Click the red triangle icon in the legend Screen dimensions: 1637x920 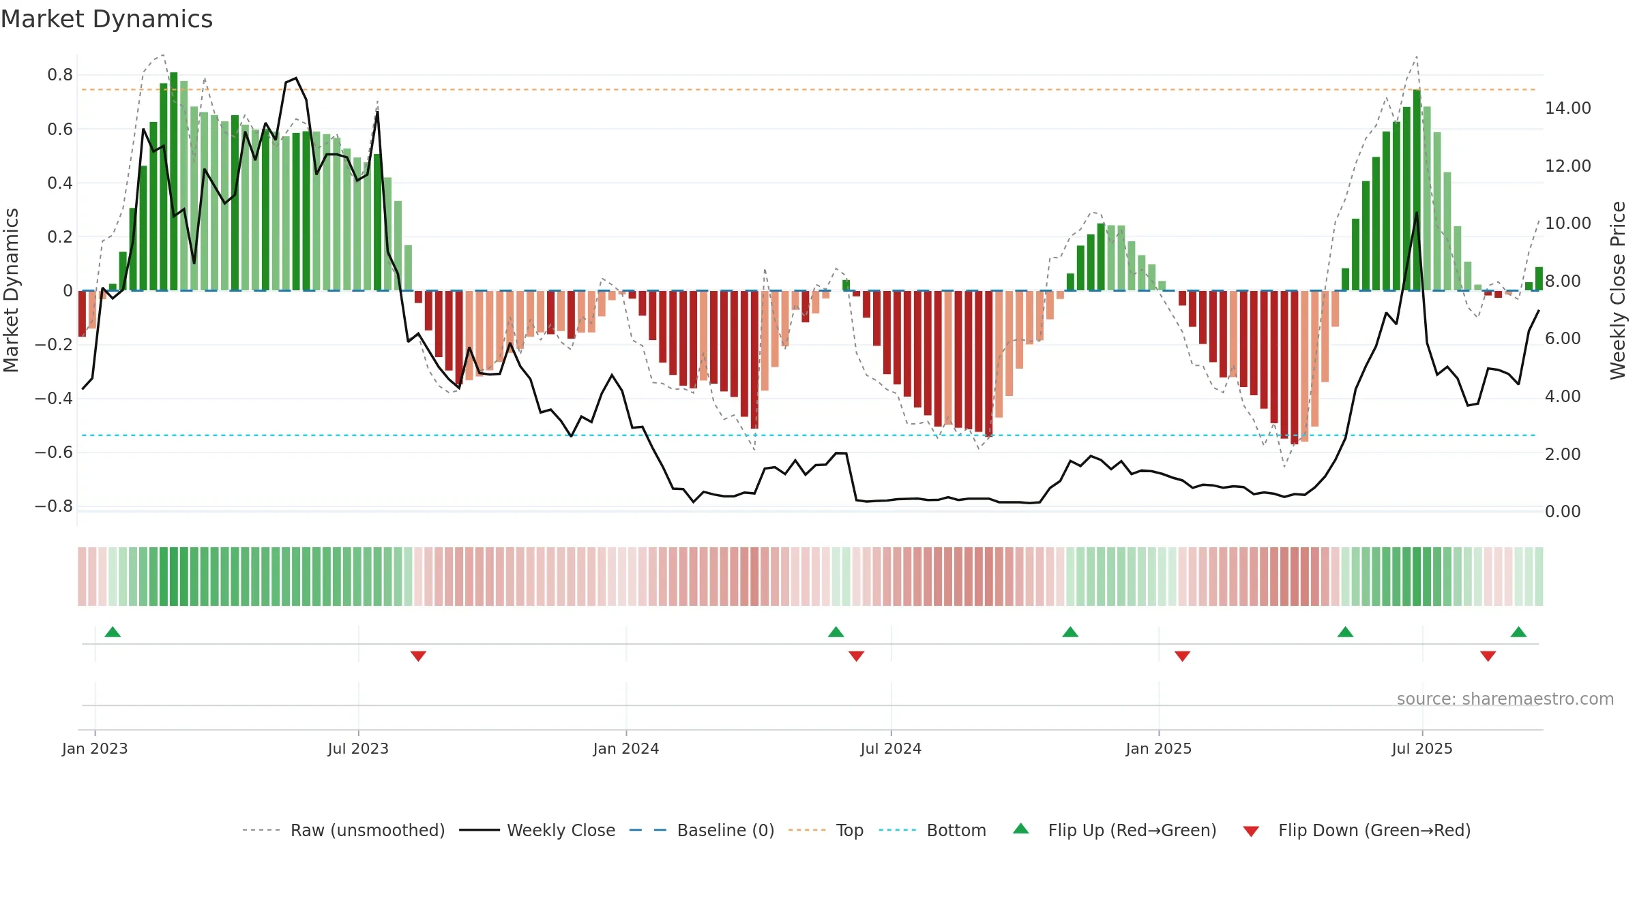[1251, 831]
